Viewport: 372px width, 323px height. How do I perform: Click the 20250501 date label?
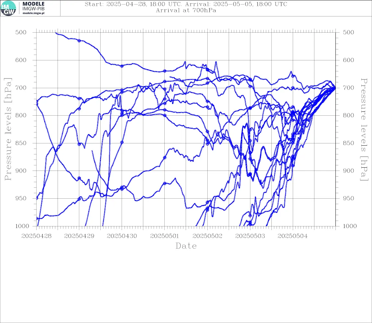click(164, 236)
